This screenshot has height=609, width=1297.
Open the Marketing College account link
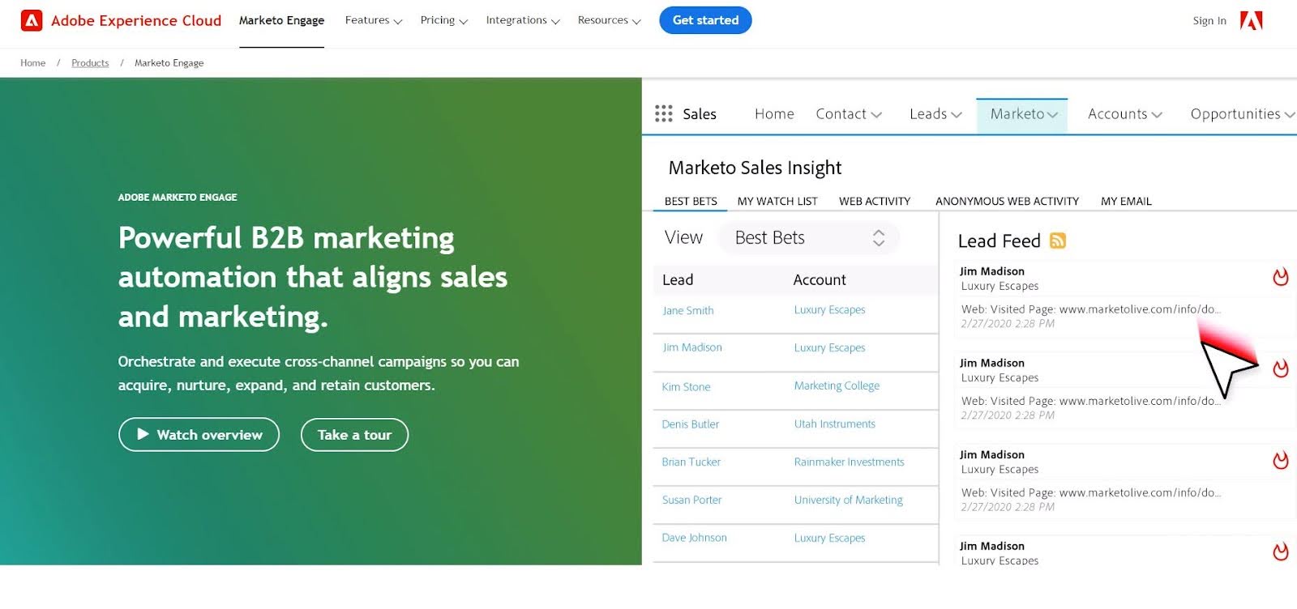[x=837, y=386]
